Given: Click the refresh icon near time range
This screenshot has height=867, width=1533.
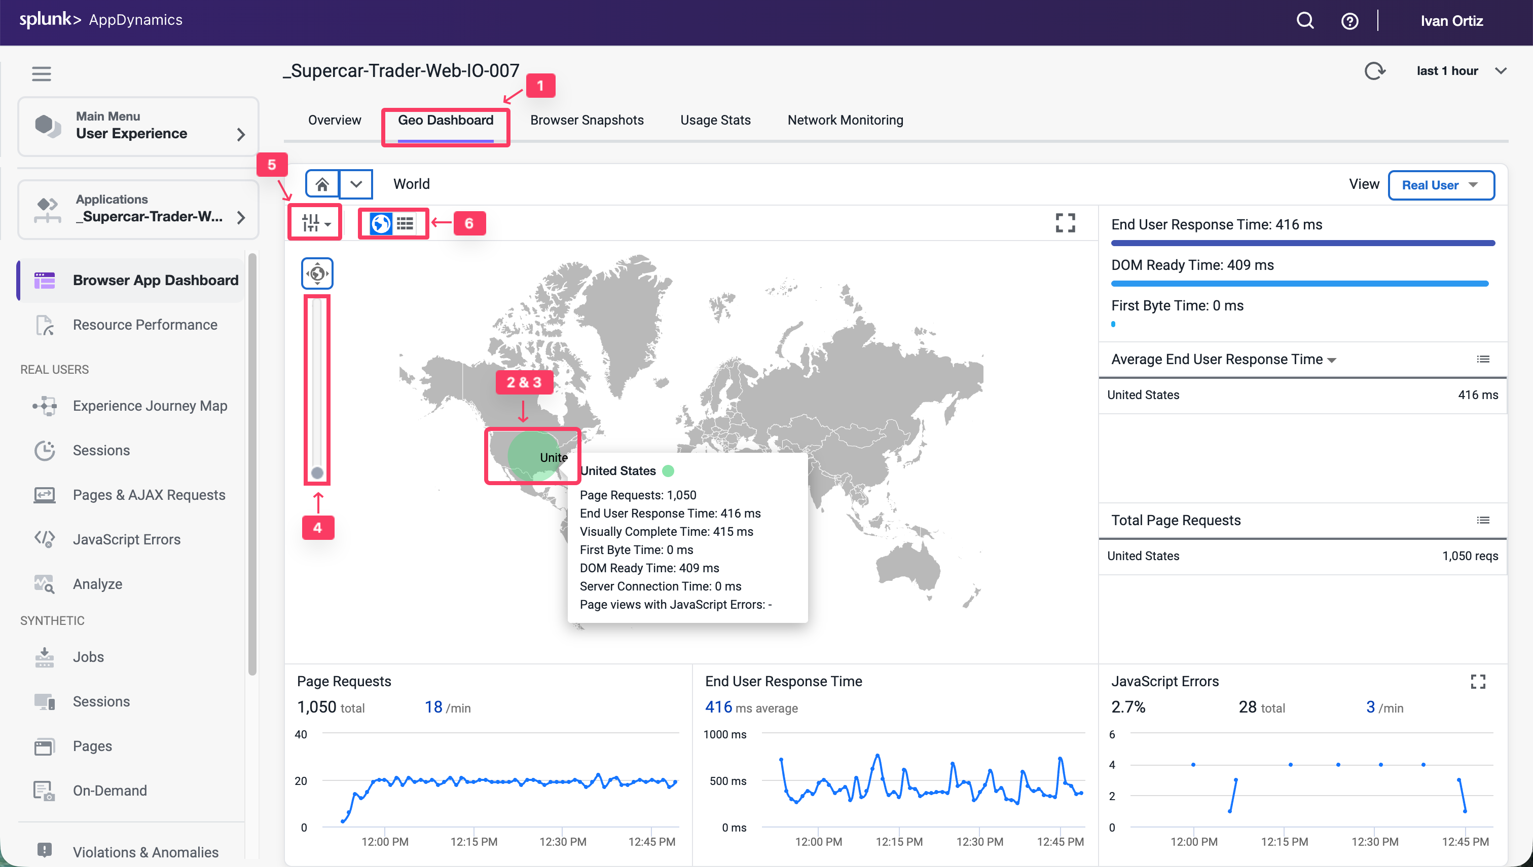Looking at the screenshot, I should (1374, 71).
